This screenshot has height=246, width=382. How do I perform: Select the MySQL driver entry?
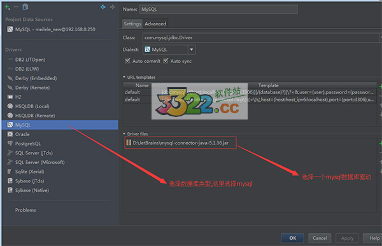(x=60, y=125)
